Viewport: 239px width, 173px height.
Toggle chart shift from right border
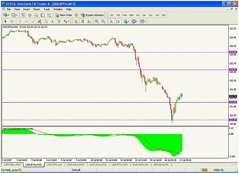118,21
